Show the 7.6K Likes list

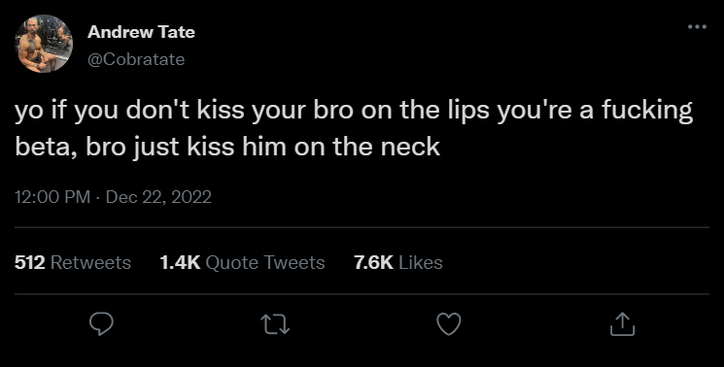click(398, 262)
